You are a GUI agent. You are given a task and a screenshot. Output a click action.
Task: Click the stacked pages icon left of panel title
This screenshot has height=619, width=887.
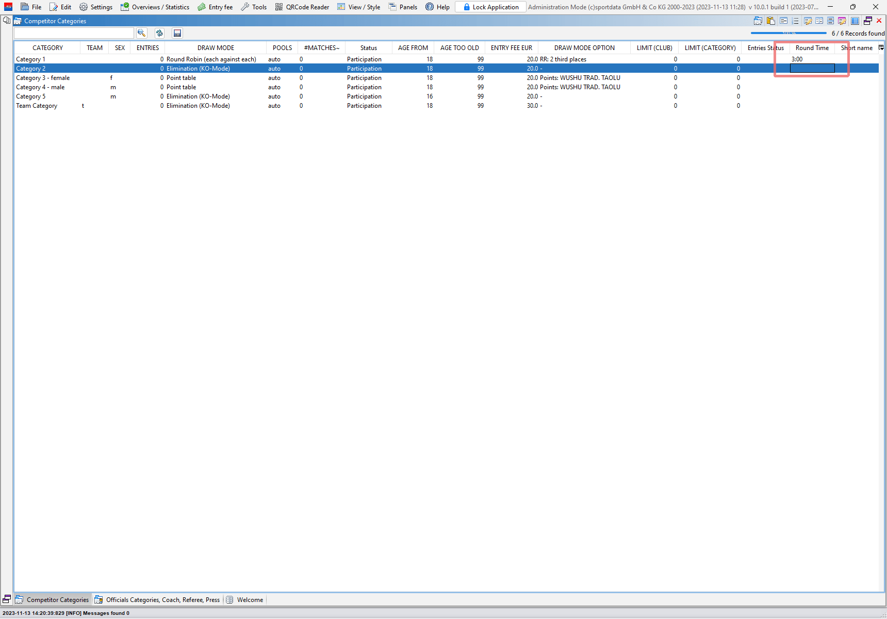7,21
